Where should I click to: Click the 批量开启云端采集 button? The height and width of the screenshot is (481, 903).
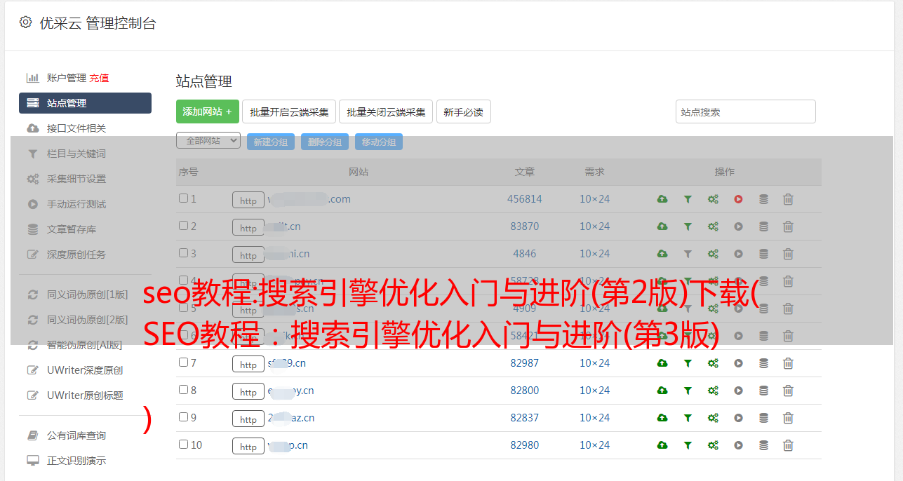tap(290, 111)
